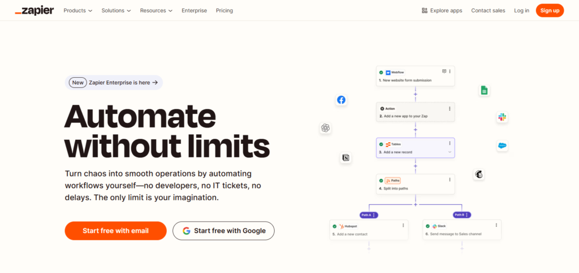Click the Google Sheets icon
Screen dimensions: 579x273
click(484, 90)
